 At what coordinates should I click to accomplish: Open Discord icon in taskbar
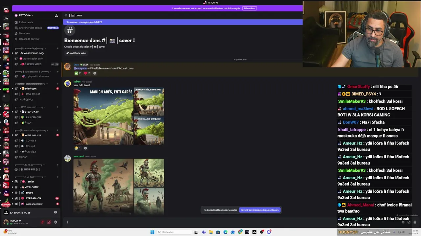click(269, 232)
